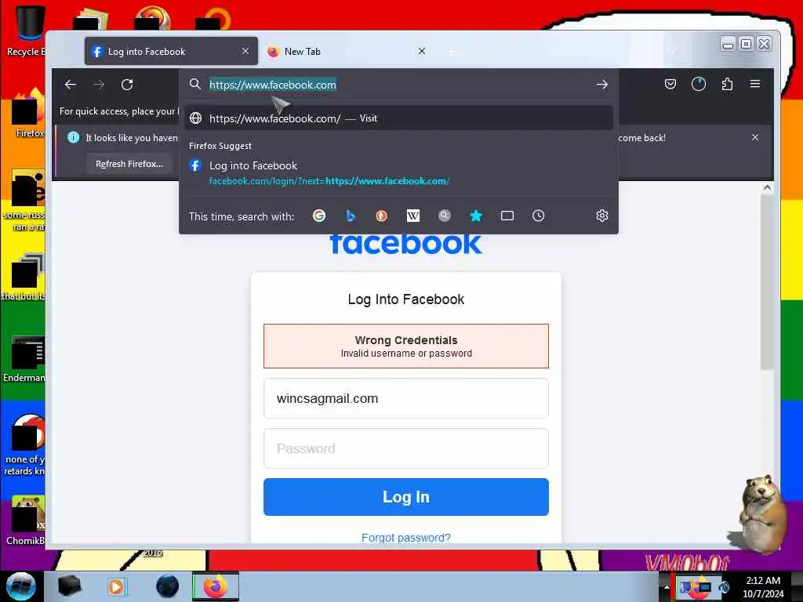Open the tab list dropdown chevron
Screen dimensions: 803x602
point(672,50)
